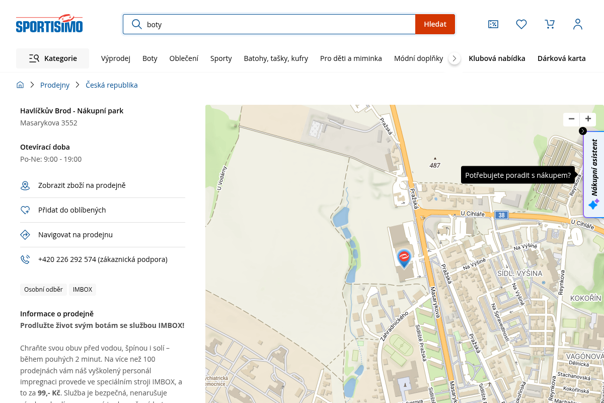Open the discounts percent icon in header
604x403 pixels.
coord(493,24)
